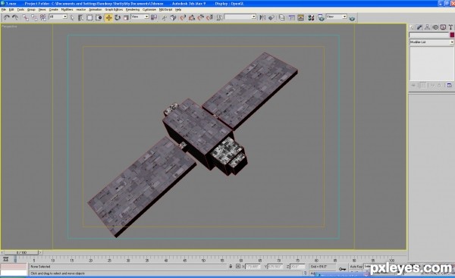Click the Unlink Selection icon
Screen dimensions: 455x278
34,17
